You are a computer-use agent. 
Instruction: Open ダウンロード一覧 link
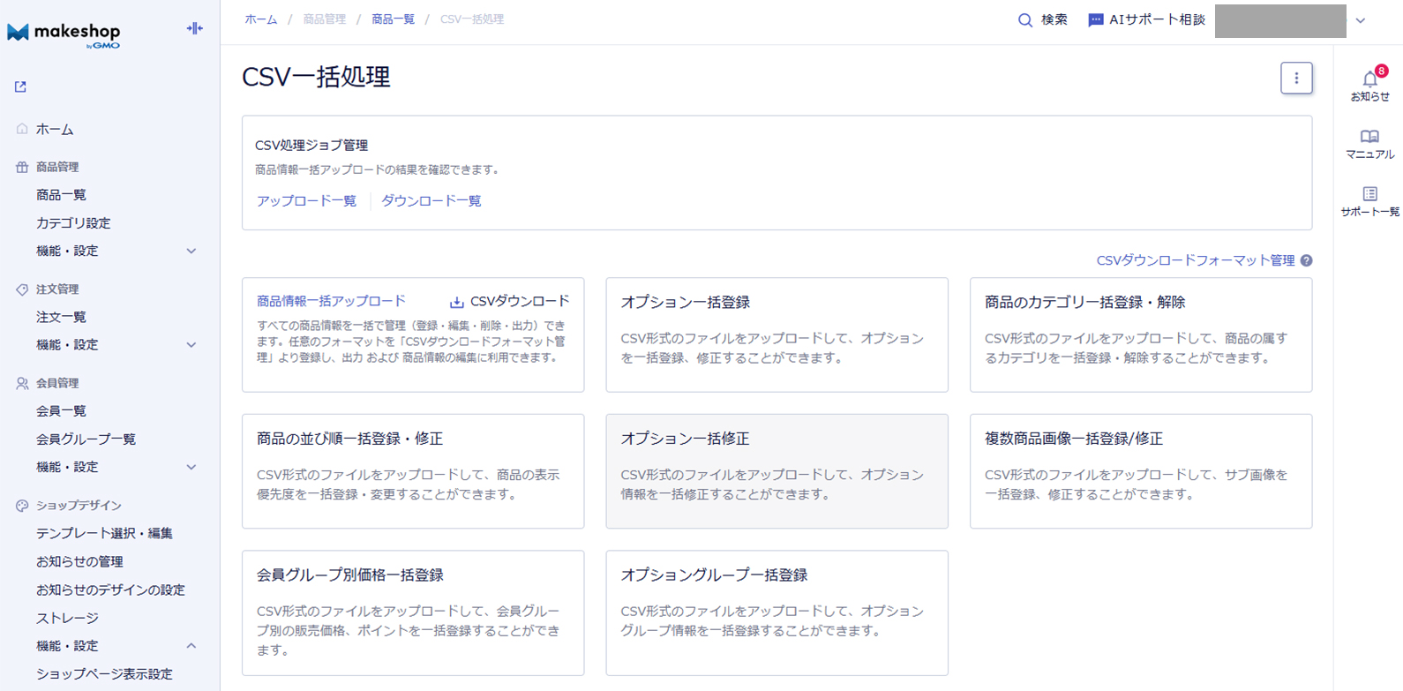point(431,201)
